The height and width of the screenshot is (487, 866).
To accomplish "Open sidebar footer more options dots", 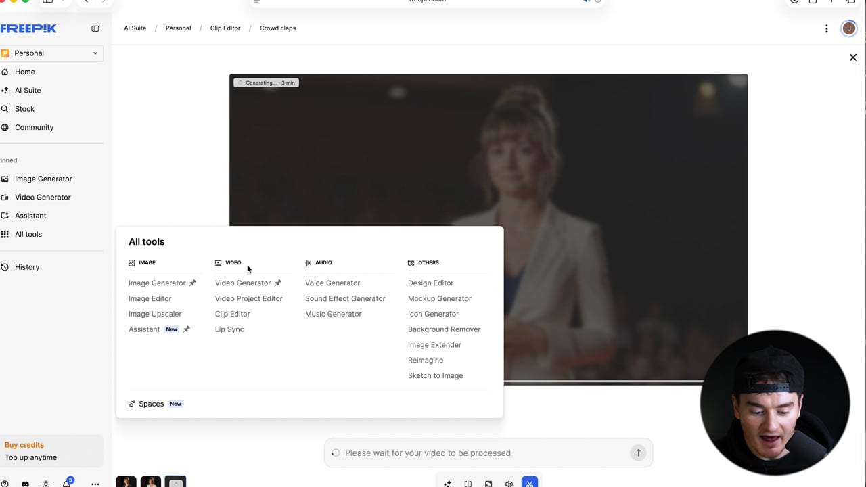I will tap(95, 484).
